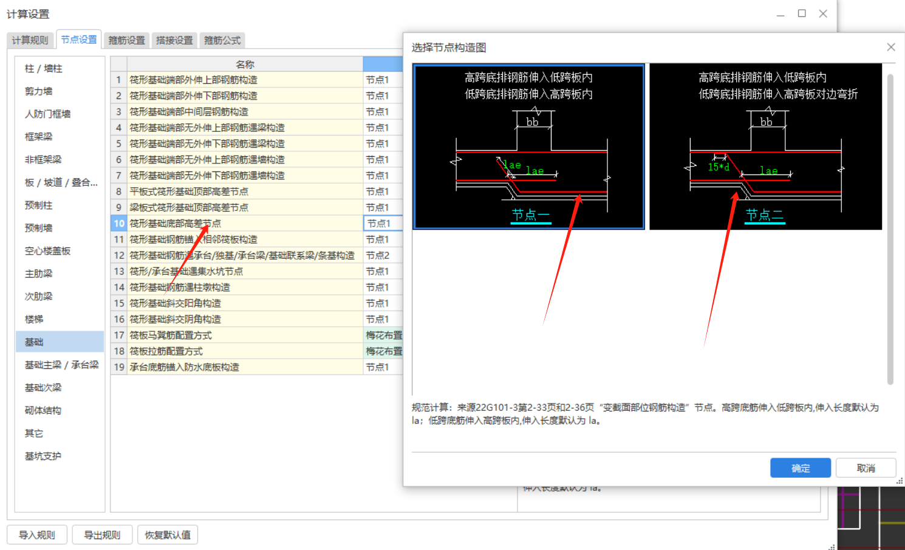Viewport: 905px width, 550px height.
Task: Click the 名称 column header
Action: pos(245,64)
